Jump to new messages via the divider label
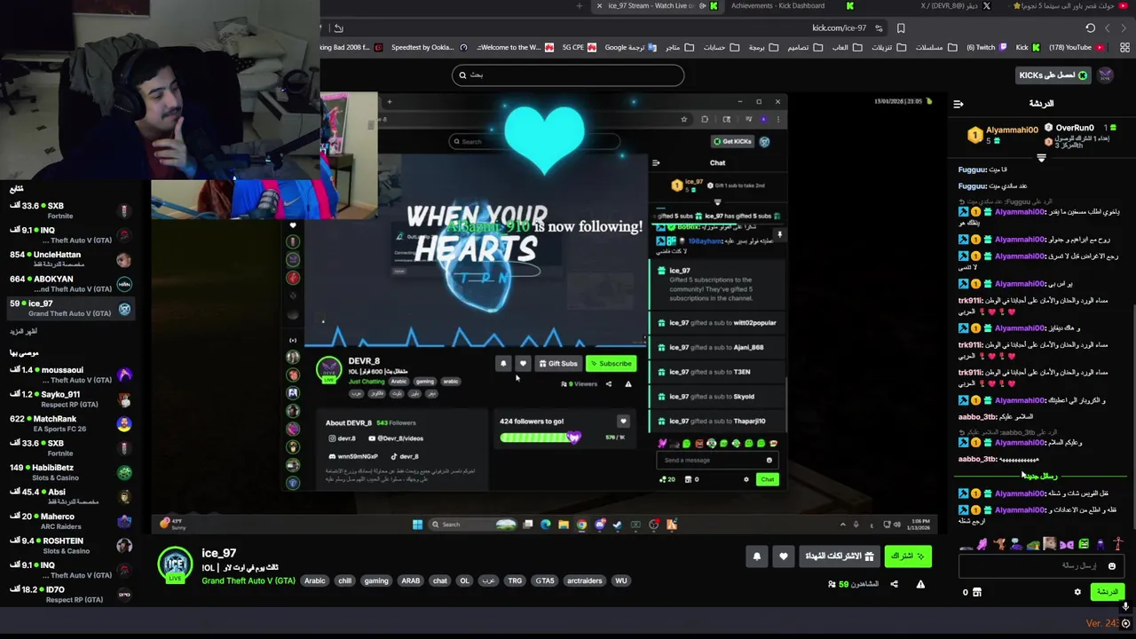This screenshot has height=639, width=1136. tap(1040, 477)
